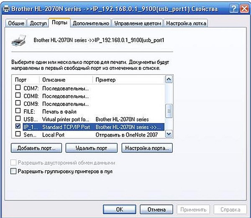The width and height of the screenshot is (251, 218).
Task: Tick the USB virtual printer port checkbox
Action: [18, 119]
